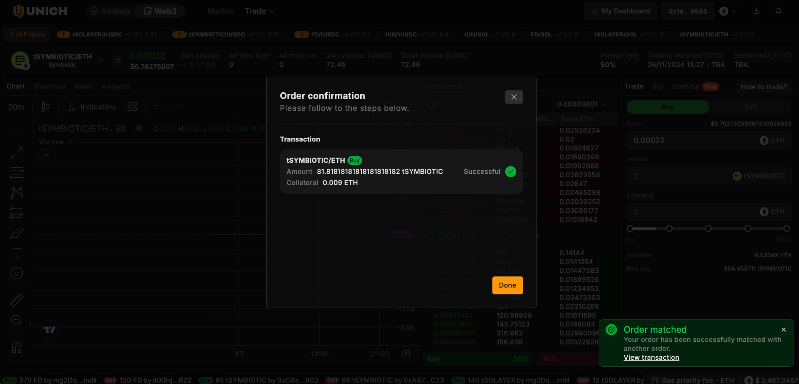Expand the Trade menu dropdown

click(x=259, y=11)
